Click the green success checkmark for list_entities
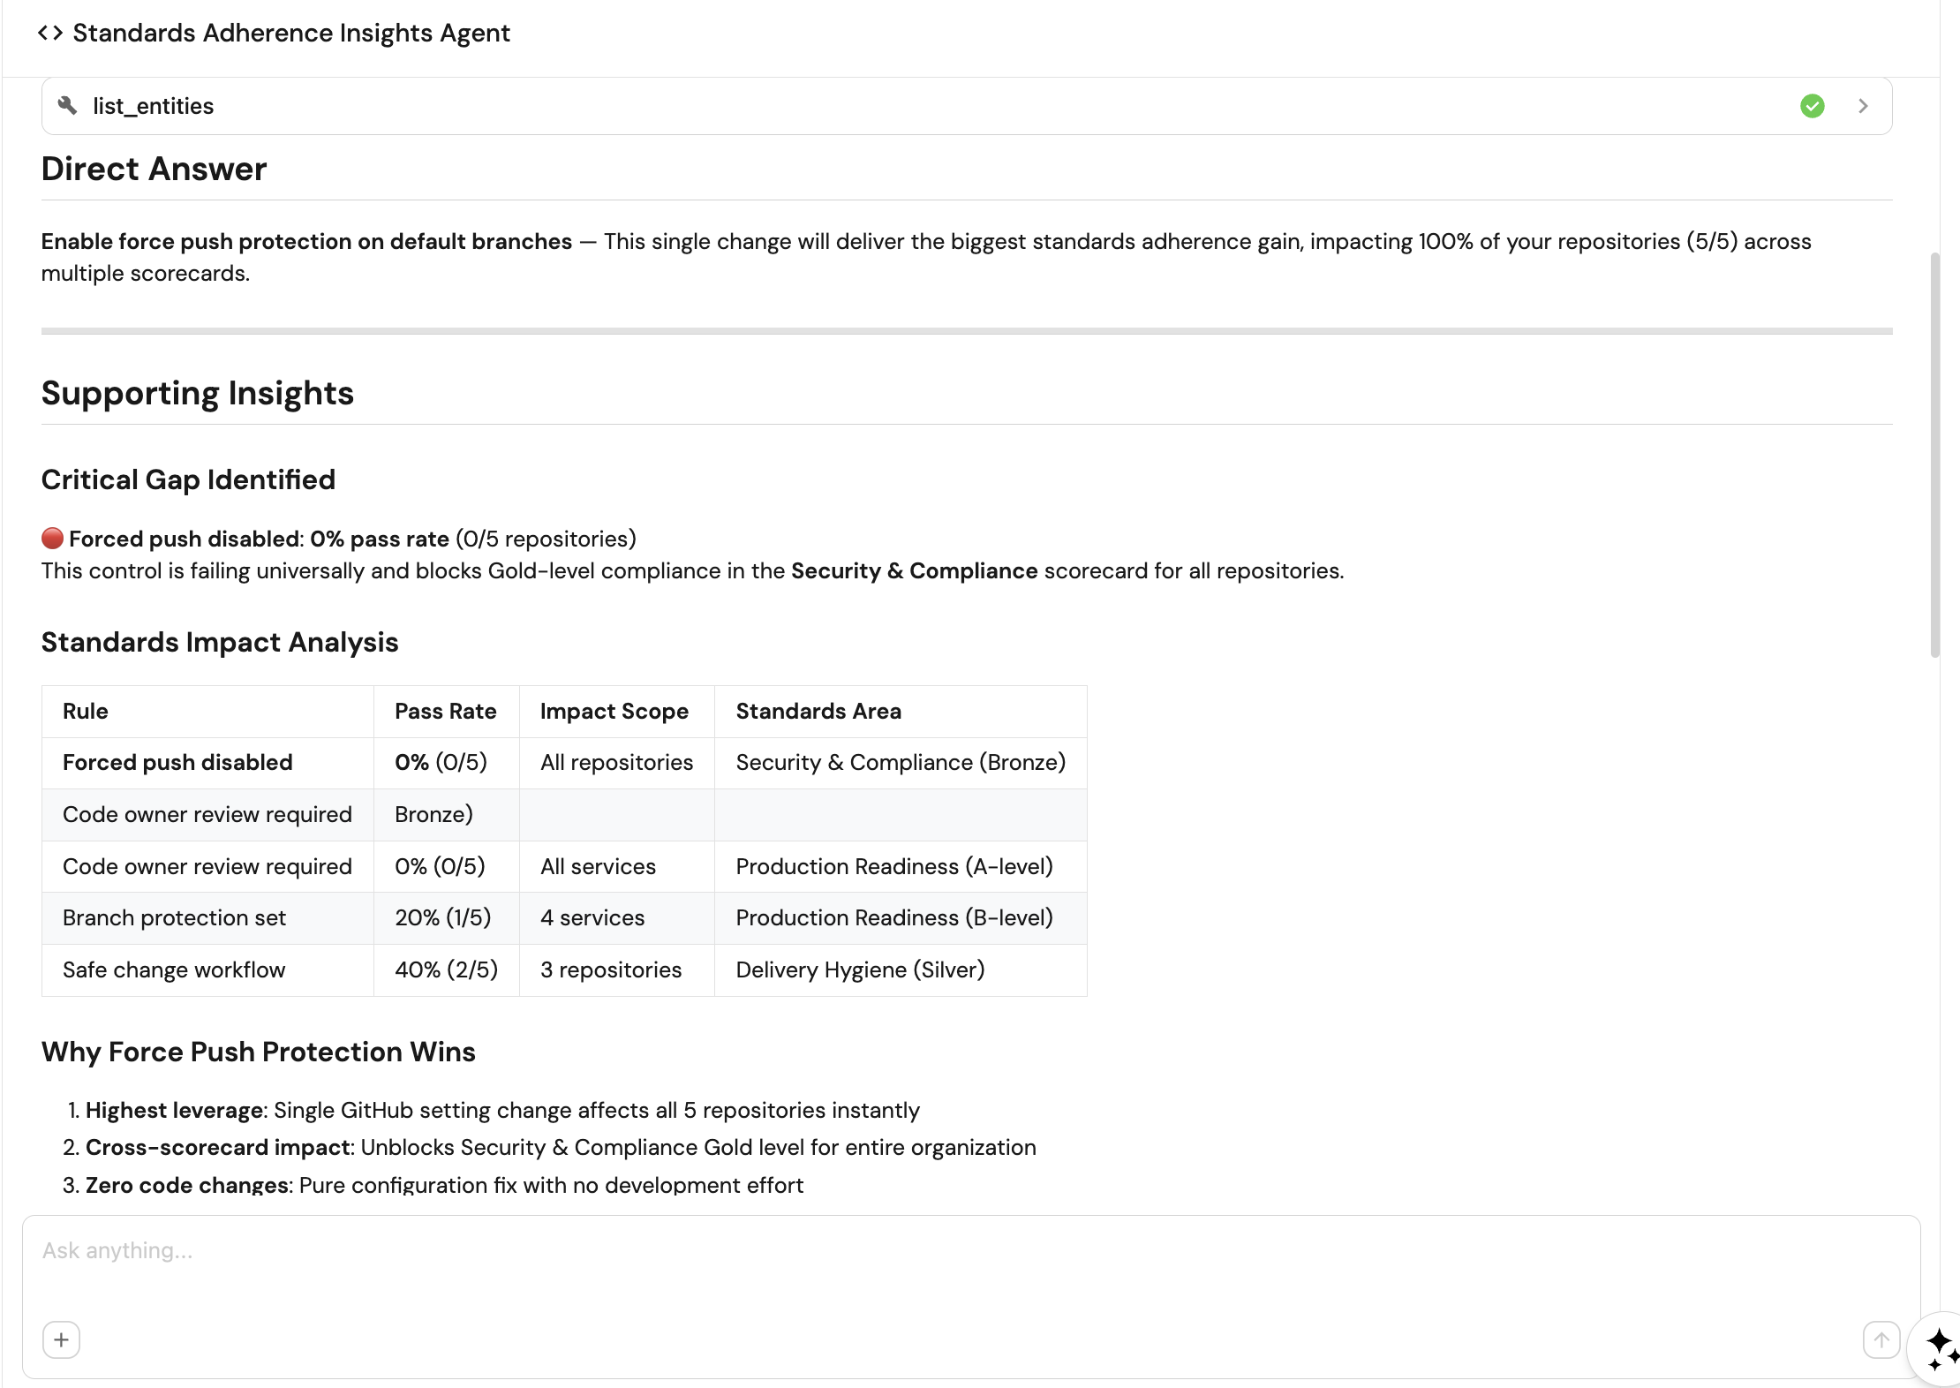The height and width of the screenshot is (1388, 1960). (x=1812, y=106)
